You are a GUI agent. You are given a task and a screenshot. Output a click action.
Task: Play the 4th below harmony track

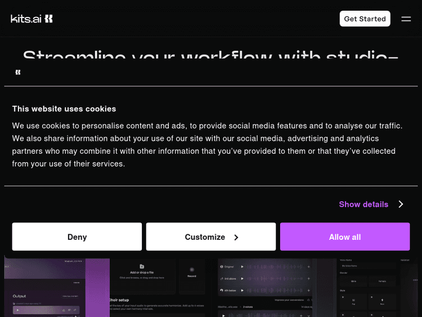click(242, 291)
